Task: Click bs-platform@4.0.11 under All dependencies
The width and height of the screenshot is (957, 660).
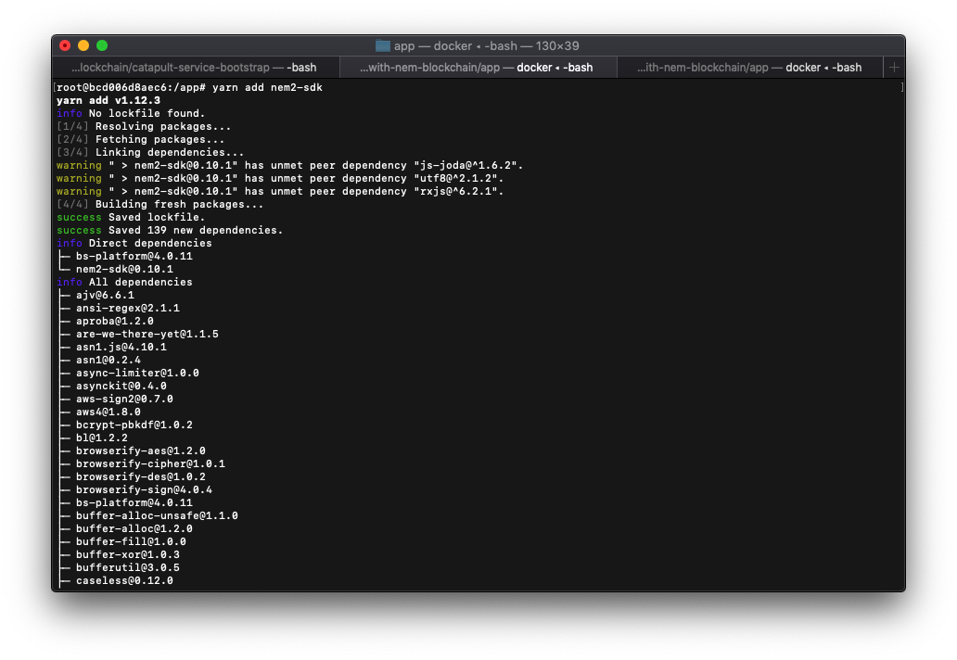Action: [x=134, y=502]
